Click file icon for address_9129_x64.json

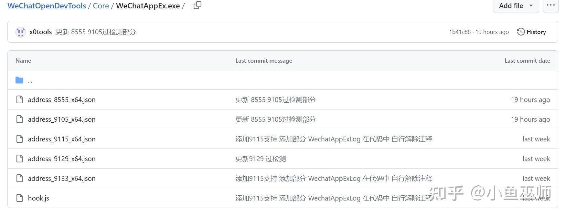pyautogui.click(x=19, y=159)
